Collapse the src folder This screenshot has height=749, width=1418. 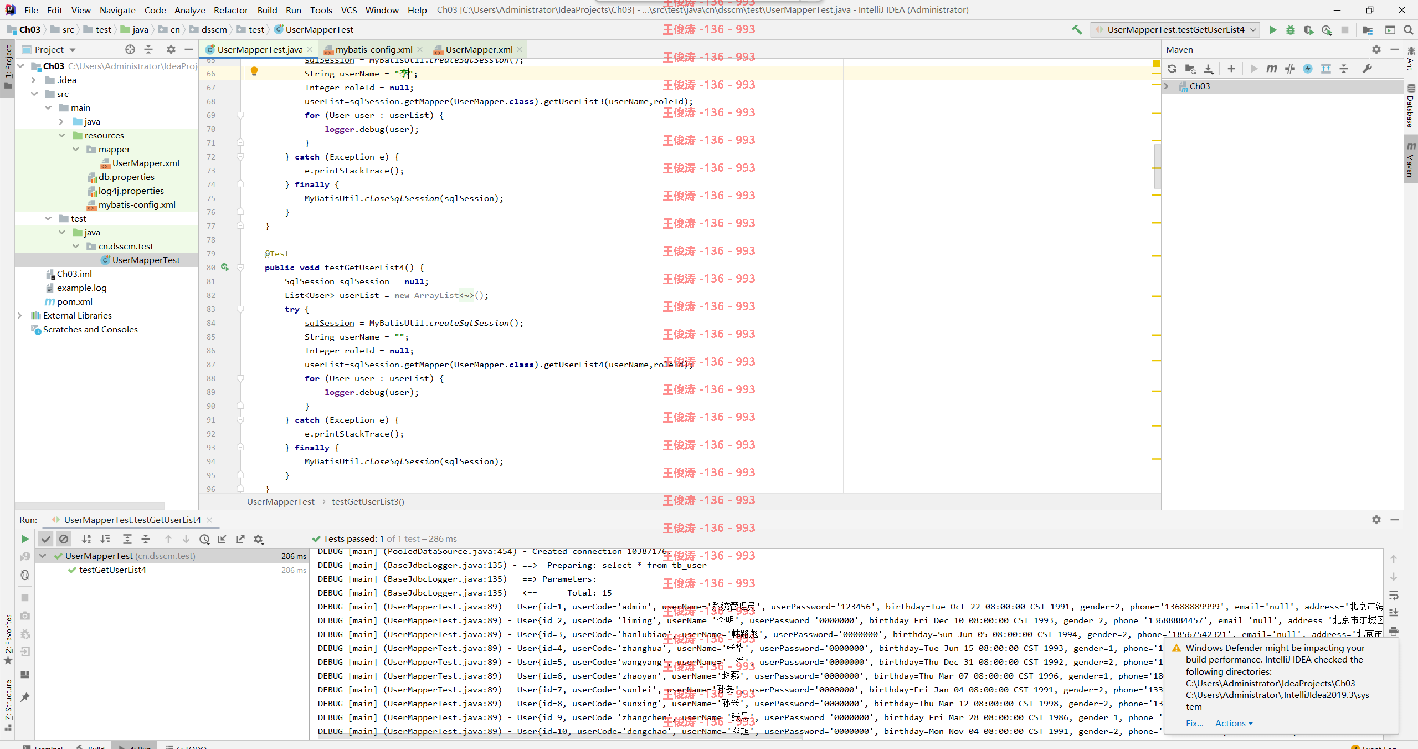(34, 94)
